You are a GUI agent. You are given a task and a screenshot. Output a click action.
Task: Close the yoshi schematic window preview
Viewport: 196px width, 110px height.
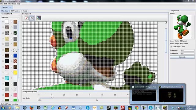point(183,87)
